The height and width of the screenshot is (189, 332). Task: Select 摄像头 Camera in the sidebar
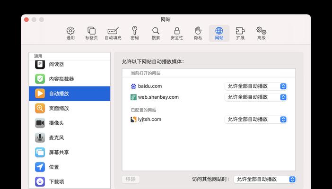70,123
